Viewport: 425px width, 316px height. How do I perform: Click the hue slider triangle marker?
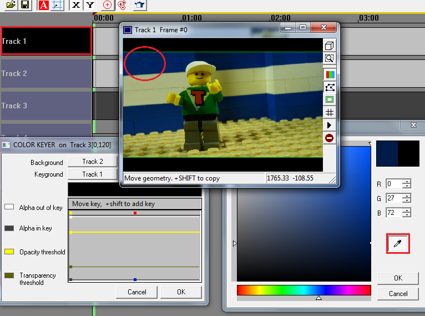coord(318,298)
